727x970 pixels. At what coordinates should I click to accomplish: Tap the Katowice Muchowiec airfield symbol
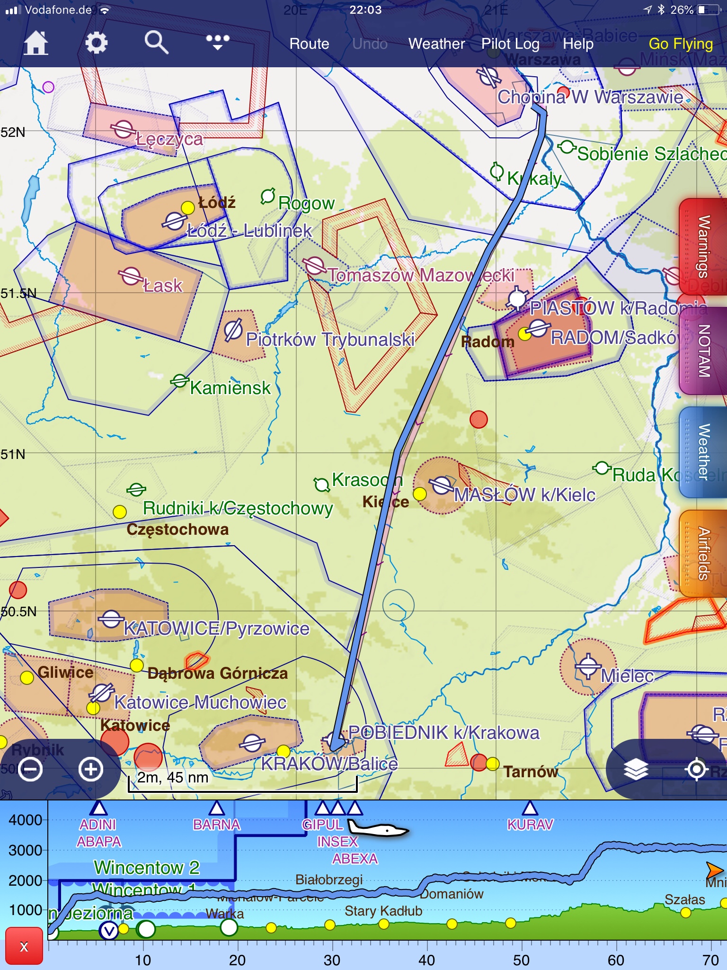point(102,693)
